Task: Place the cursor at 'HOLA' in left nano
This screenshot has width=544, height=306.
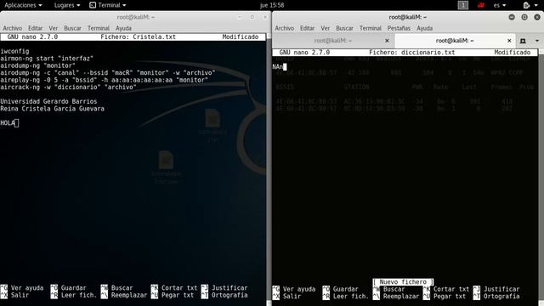Action: tap(8, 122)
